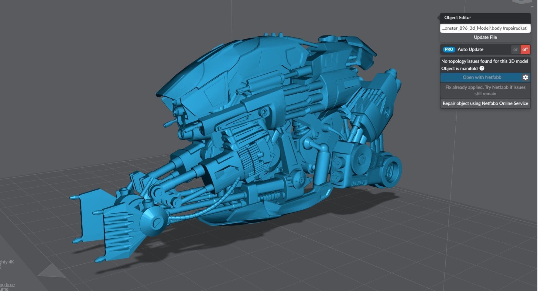Click 'No topology issues found' message
Viewport: 538px width, 291px height.
coord(485,61)
